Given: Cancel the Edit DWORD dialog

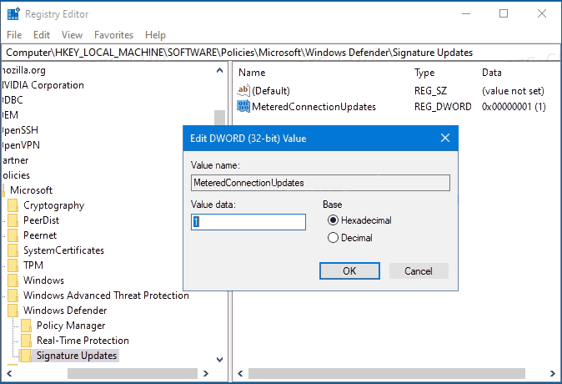Looking at the screenshot, I should click(x=419, y=271).
